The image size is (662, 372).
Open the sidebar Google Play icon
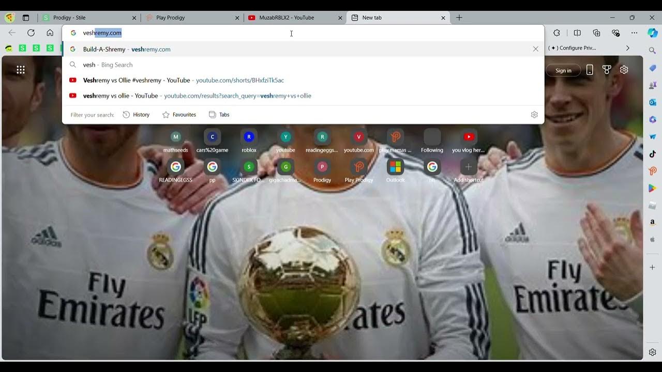[x=653, y=189]
